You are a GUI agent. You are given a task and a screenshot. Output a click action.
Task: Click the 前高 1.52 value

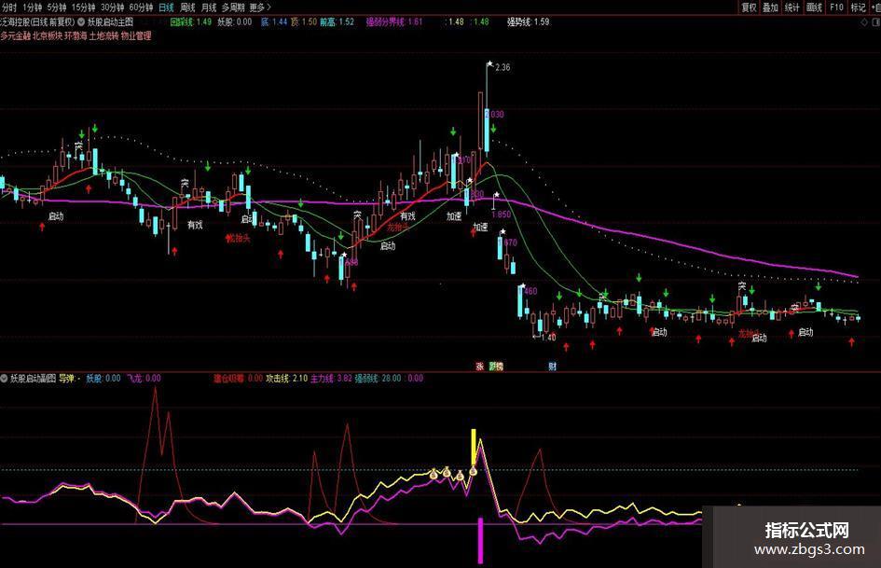[x=337, y=22]
